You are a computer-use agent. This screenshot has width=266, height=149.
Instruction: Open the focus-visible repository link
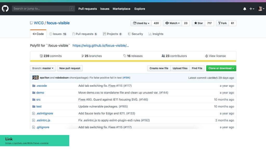[58, 23]
